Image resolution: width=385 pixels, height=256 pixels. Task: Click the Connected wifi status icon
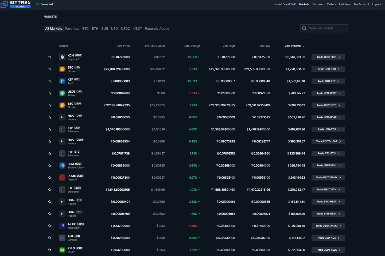click(x=37, y=4)
